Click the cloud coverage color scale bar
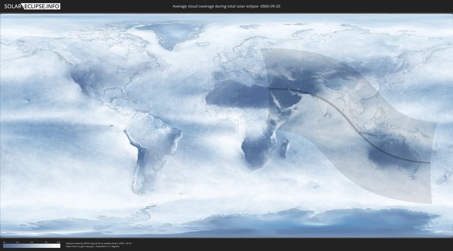The image size is (453, 251). coord(31,246)
